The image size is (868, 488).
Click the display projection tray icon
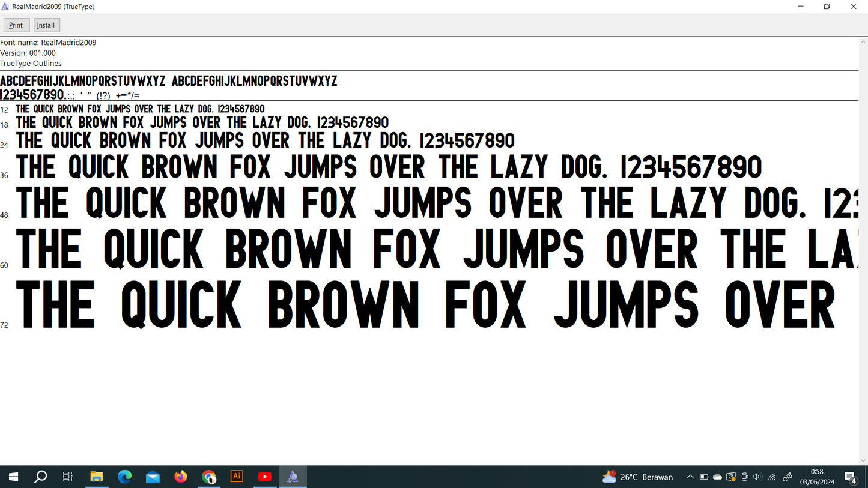point(731,477)
